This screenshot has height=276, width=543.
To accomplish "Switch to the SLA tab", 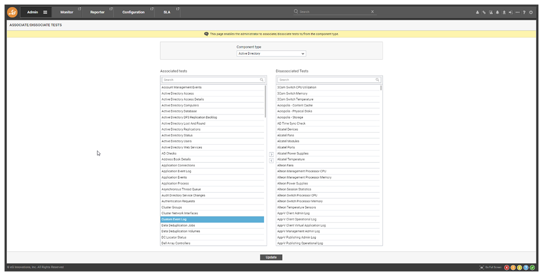I will [x=167, y=12].
